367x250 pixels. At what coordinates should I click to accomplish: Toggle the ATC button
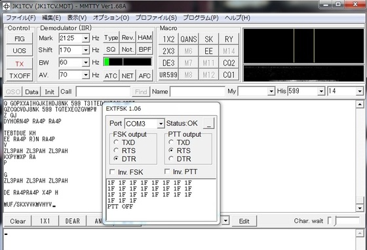pos(111,76)
